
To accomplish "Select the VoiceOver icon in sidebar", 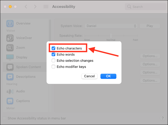I will click(10, 38).
